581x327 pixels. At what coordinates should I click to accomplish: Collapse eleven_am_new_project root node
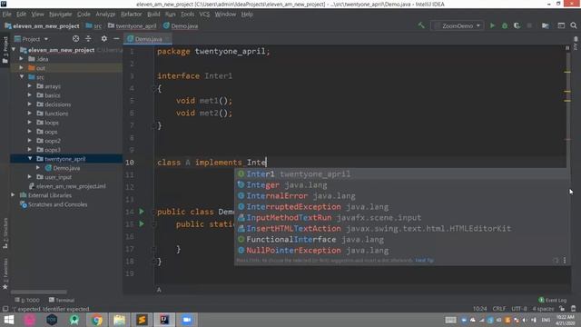(x=14, y=49)
